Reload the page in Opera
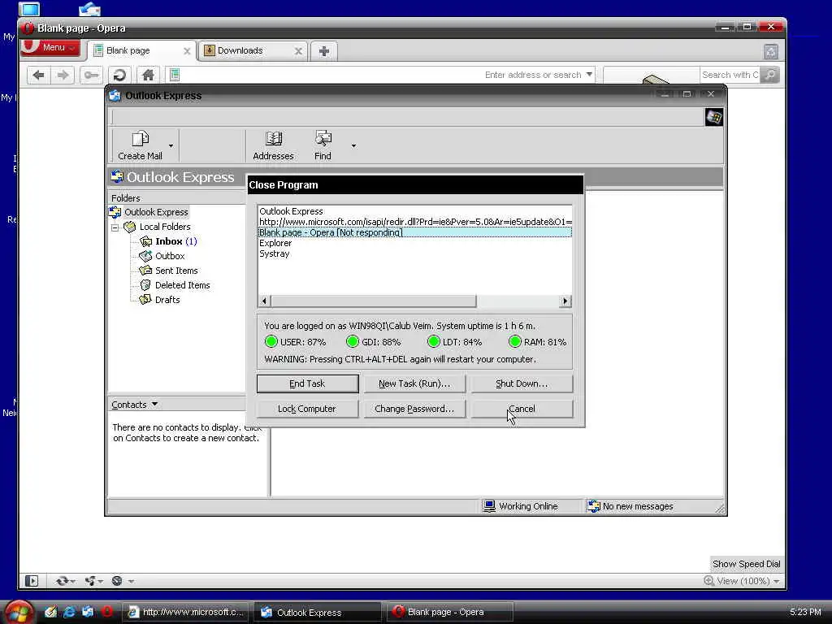832x624 pixels. point(120,75)
